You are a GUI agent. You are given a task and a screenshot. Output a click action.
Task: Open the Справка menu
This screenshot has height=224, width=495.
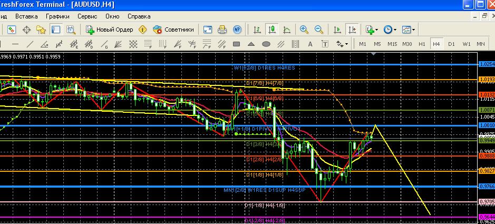tap(139, 16)
